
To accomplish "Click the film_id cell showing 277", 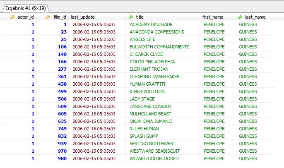I will point(62,69).
